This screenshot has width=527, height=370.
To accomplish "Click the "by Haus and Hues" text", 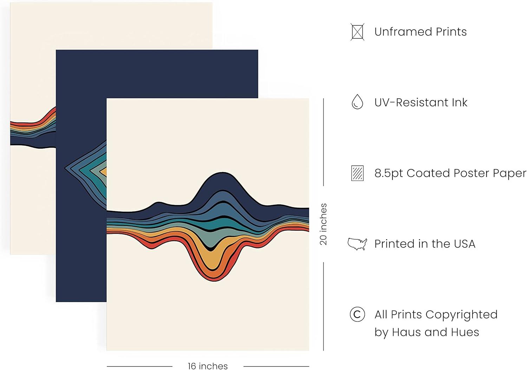I will point(427,332).
